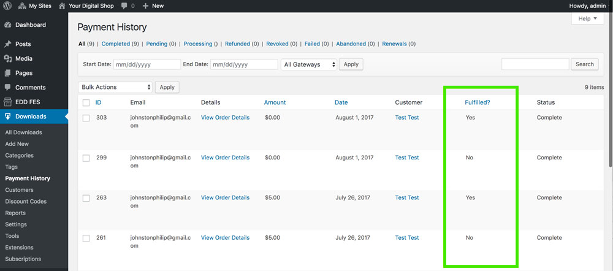The width and height of the screenshot is (613, 271).
Task: Expand the All Gateways dropdown
Action: (x=309, y=64)
